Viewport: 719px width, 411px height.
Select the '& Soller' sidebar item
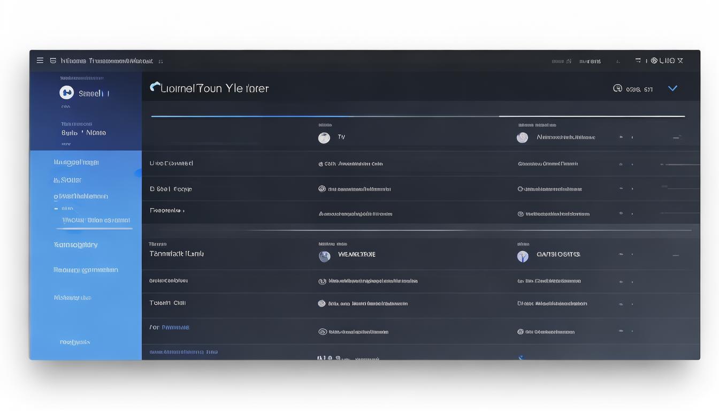(67, 180)
